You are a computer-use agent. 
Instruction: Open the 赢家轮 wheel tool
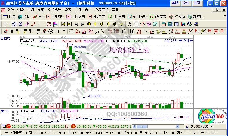click(196, 17)
